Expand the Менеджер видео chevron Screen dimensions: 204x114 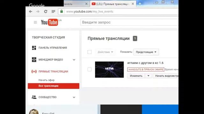click(x=74, y=60)
